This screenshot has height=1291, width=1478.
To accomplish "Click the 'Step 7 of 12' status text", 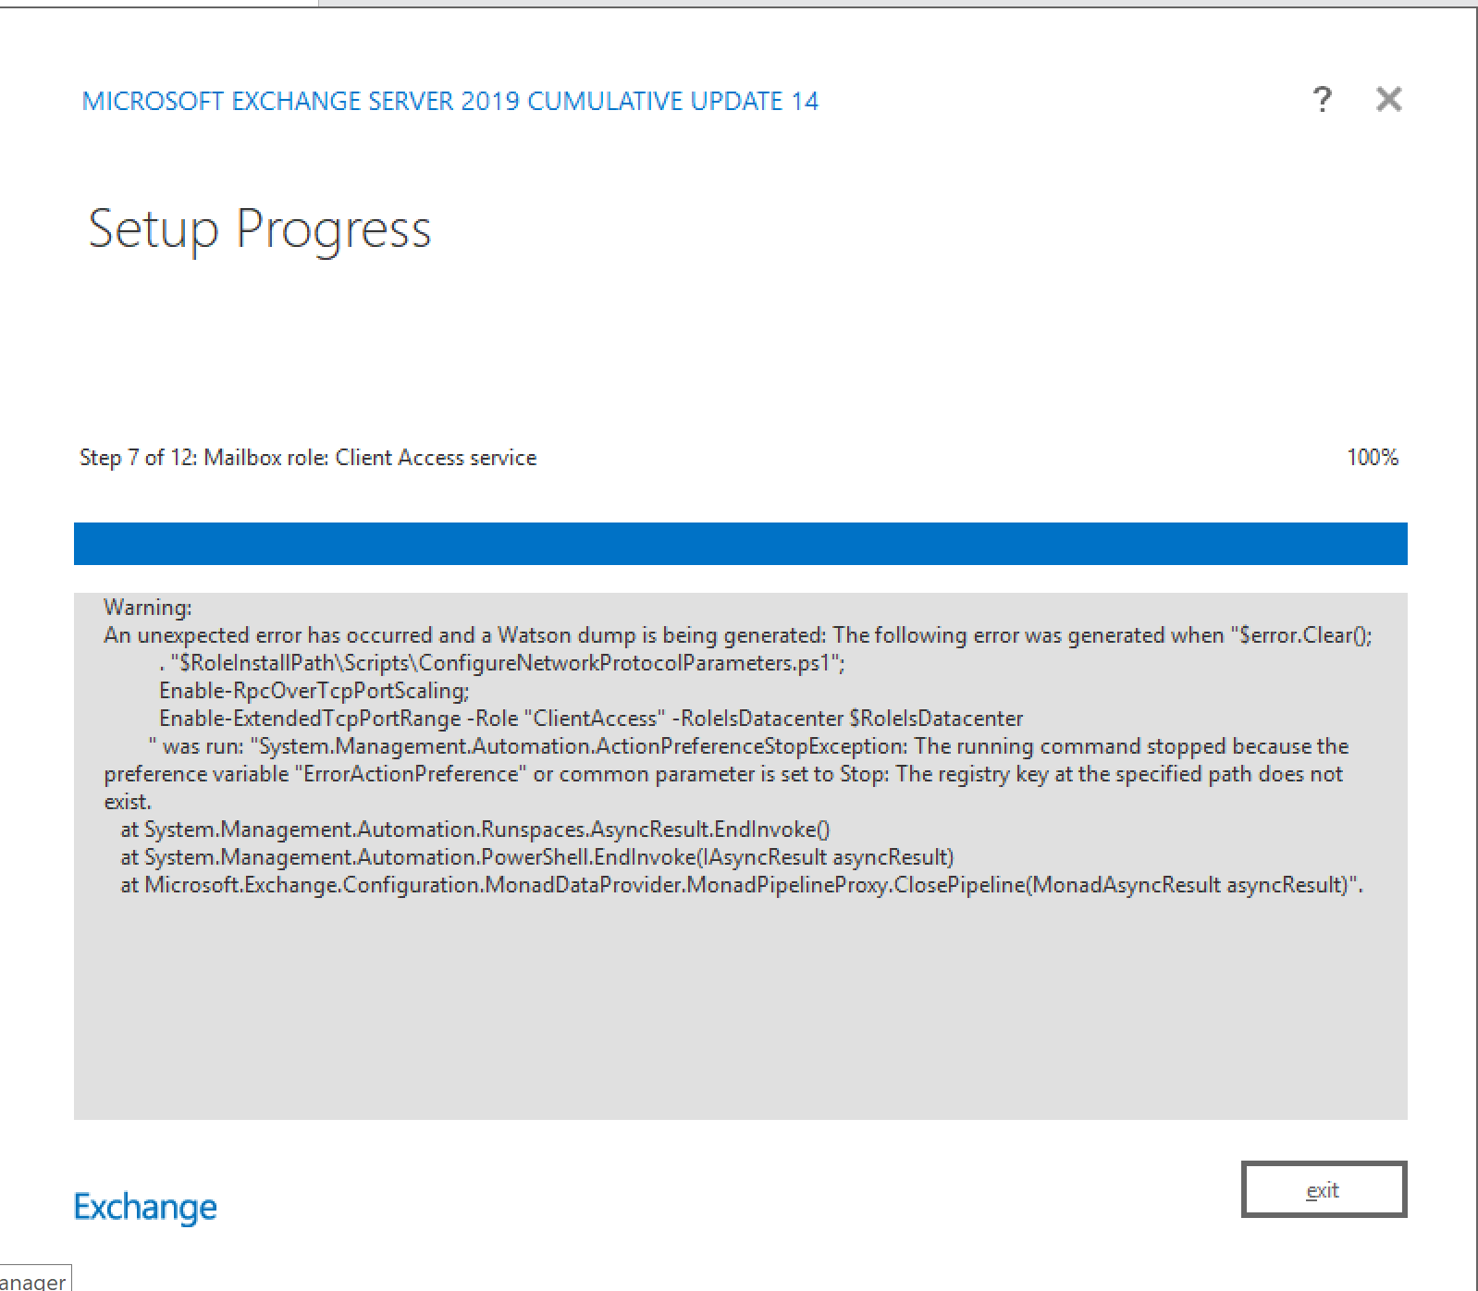I will pyautogui.click(x=308, y=458).
